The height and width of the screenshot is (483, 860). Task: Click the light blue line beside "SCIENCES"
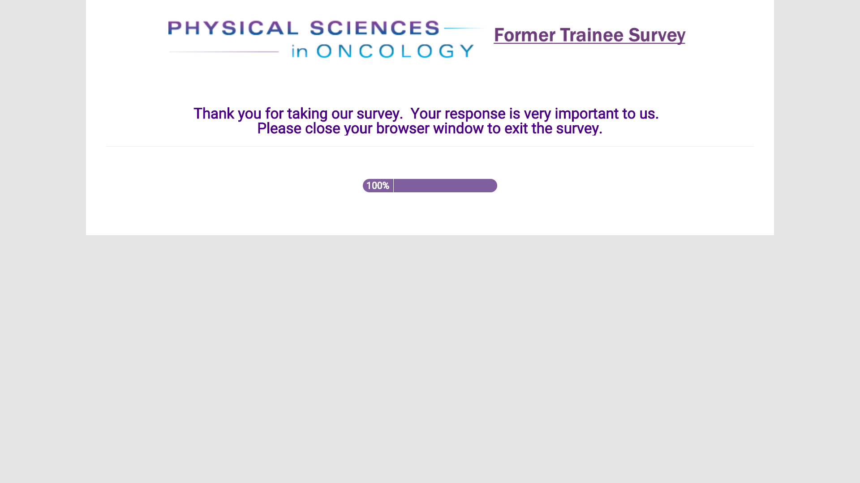[464, 28]
